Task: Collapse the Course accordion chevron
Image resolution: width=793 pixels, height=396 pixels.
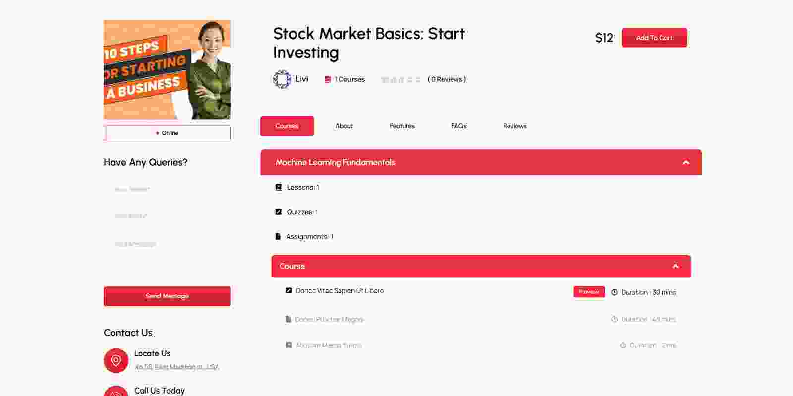Action: [x=675, y=266]
